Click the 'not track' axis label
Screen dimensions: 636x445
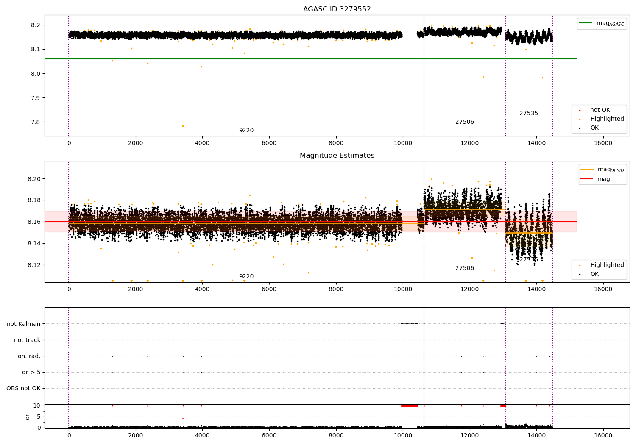pyautogui.click(x=27, y=340)
